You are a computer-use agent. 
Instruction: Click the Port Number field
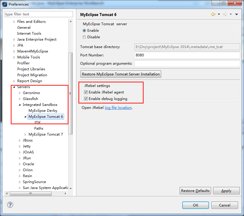[x=187, y=55]
